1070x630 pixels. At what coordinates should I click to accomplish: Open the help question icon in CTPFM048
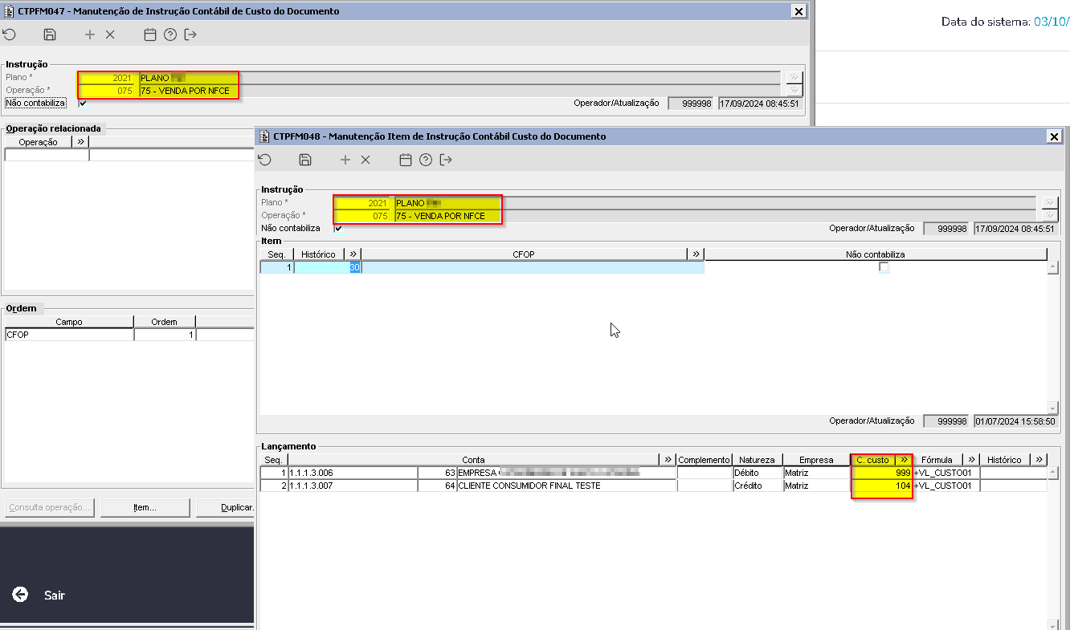coord(426,160)
